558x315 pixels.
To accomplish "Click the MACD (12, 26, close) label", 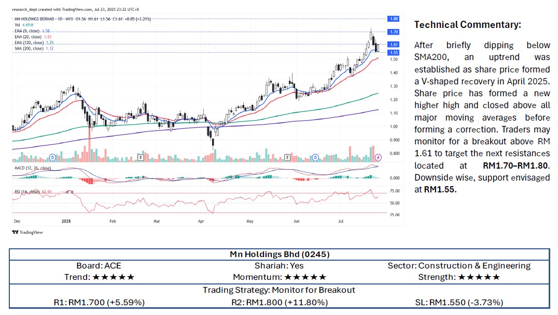I will [32, 168].
